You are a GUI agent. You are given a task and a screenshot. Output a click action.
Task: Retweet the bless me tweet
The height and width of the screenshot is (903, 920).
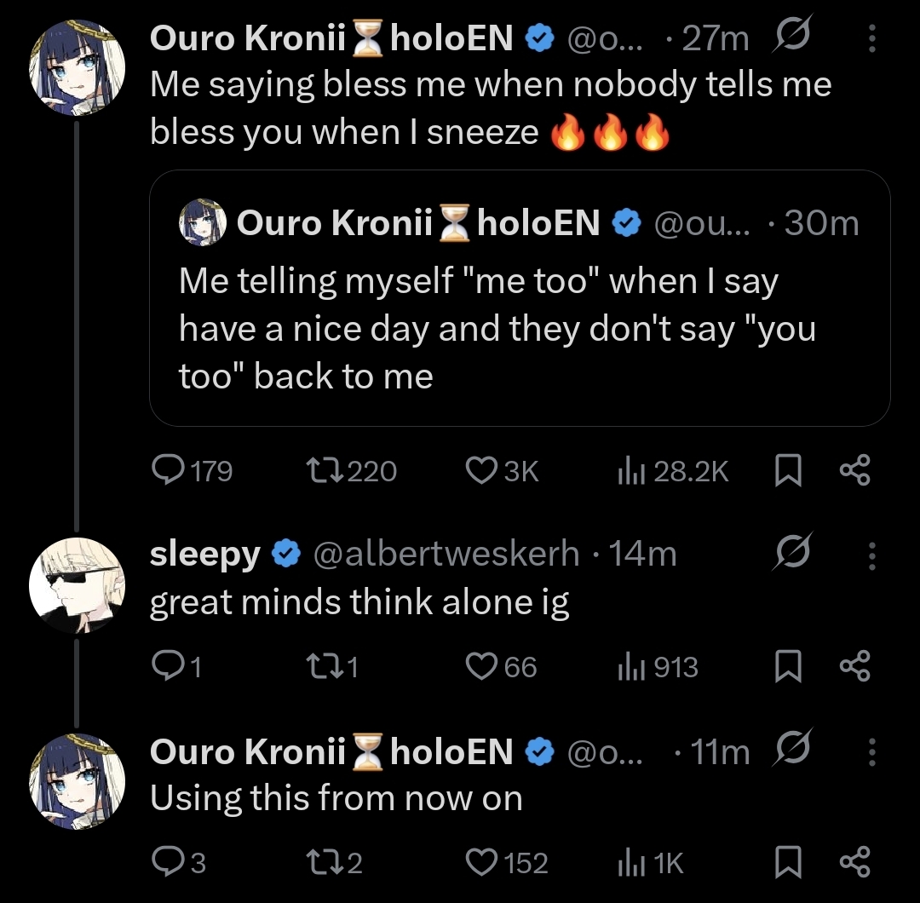[352, 470]
